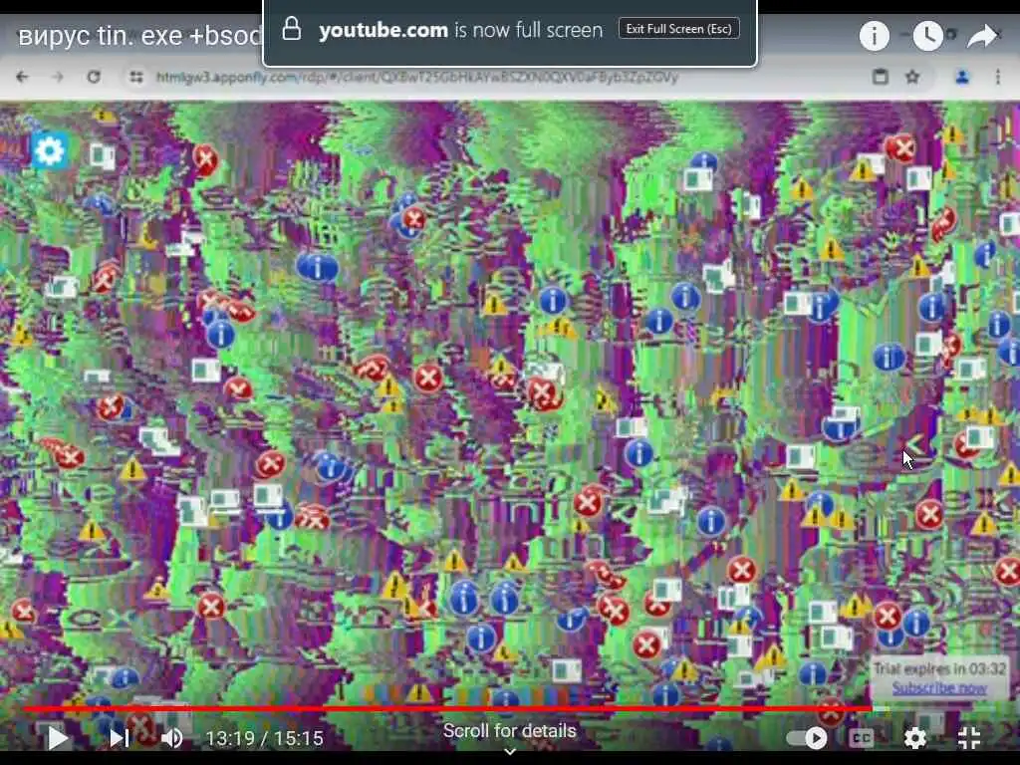Click the apponfly.com address bar

point(416,77)
